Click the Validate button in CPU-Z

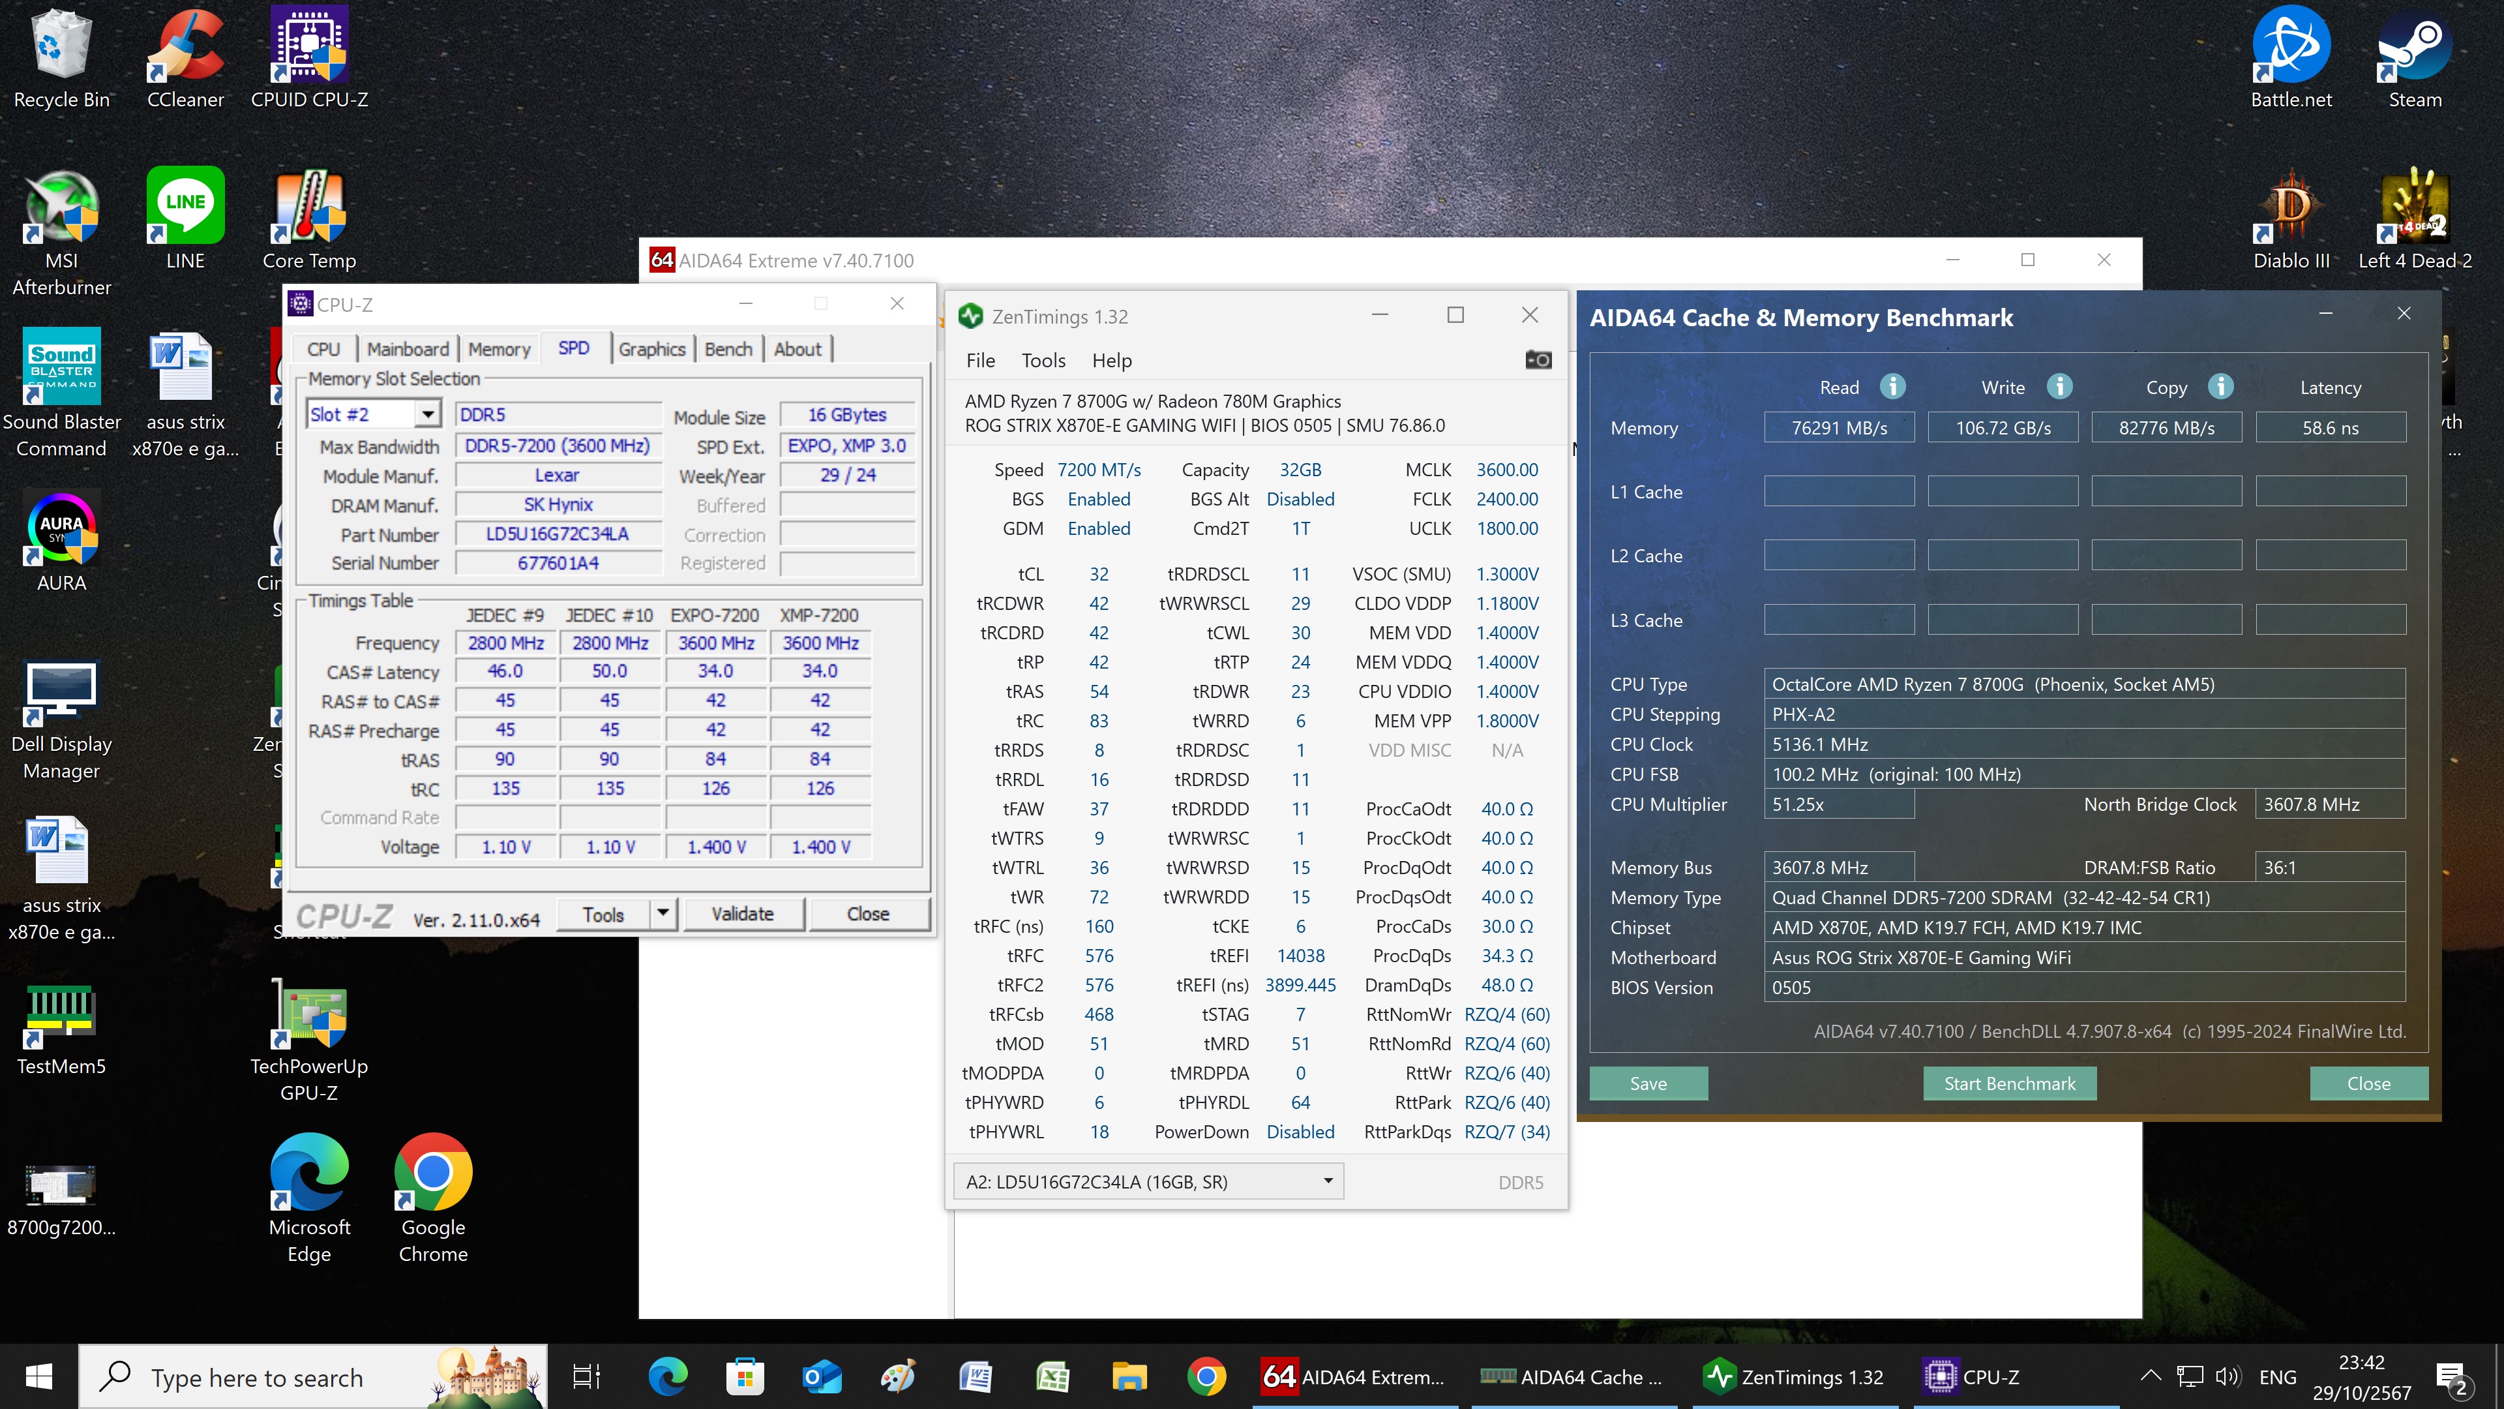743,913
